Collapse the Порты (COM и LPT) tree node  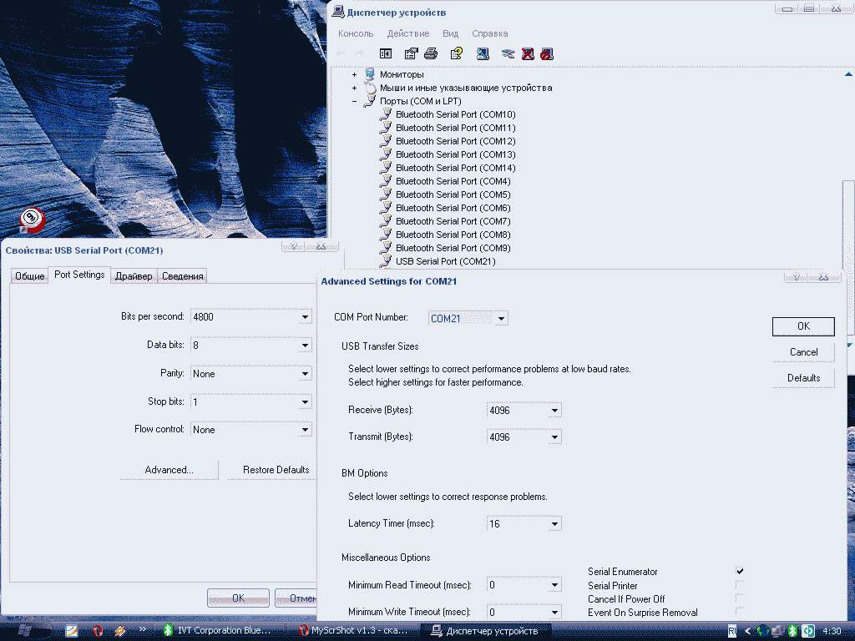coord(354,101)
